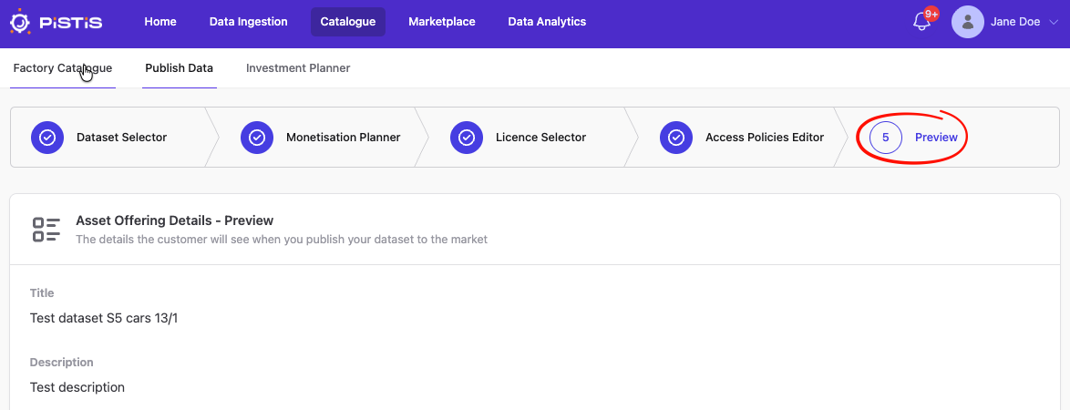
Task: Select the Preview step label
Action: coord(936,138)
